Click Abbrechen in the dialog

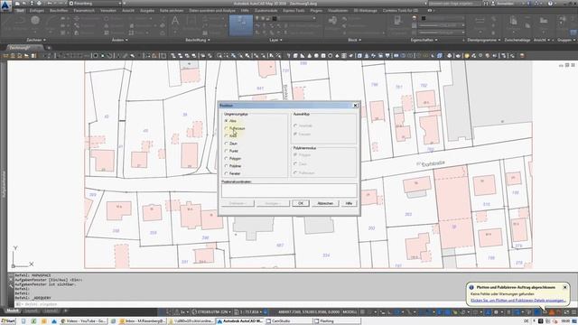[x=325, y=203]
